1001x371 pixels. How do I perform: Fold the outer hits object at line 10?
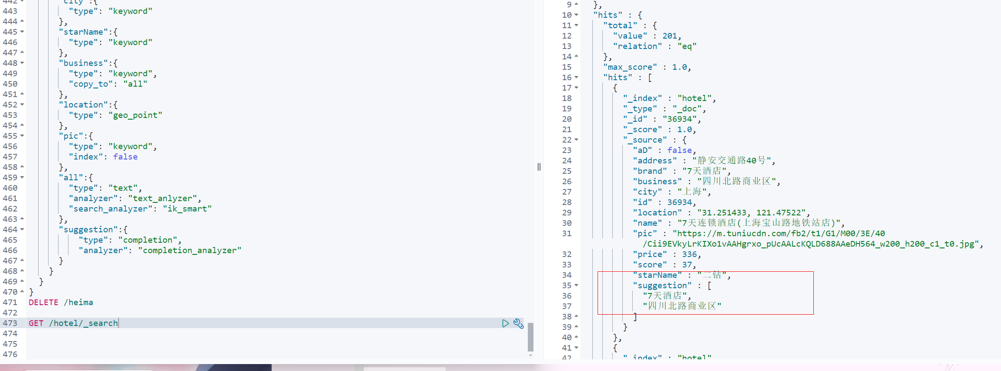pos(576,15)
